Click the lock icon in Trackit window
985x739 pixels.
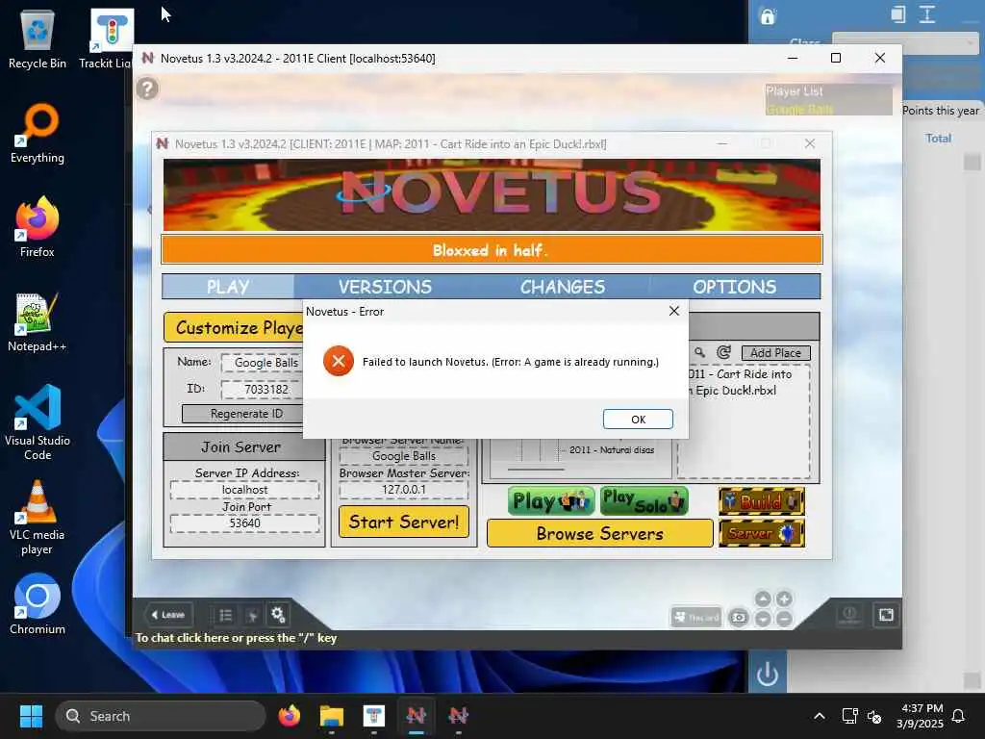tap(768, 15)
